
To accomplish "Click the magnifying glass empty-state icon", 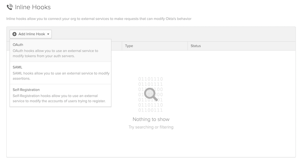I will coord(151,94).
